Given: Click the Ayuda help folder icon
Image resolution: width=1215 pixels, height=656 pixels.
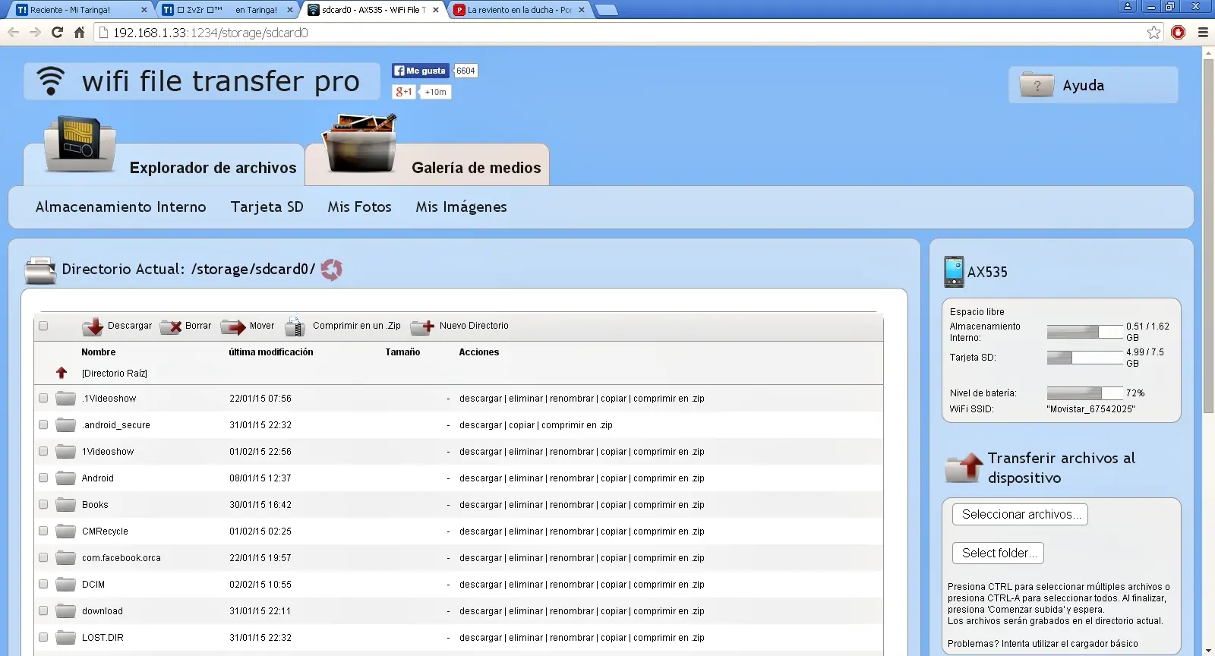Looking at the screenshot, I should coord(1037,85).
